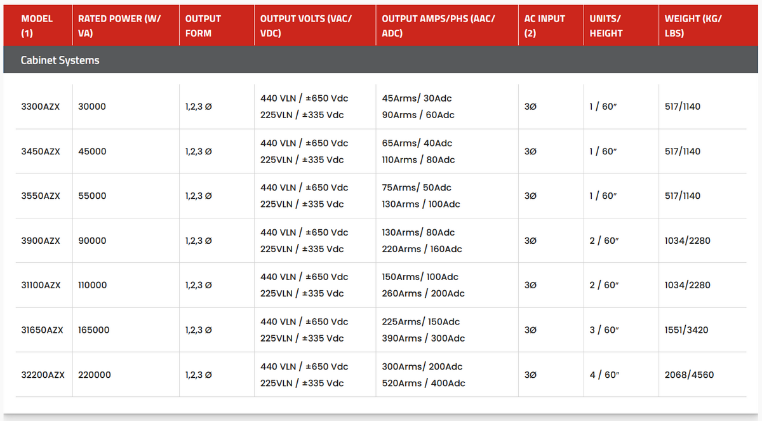Click the 2068/4560 weight value
The image size is (762, 421).
pyautogui.click(x=689, y=375)
